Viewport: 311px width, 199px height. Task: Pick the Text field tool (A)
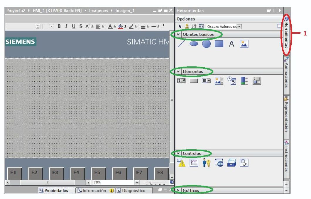pyautogui.click(x=231, y=44)
